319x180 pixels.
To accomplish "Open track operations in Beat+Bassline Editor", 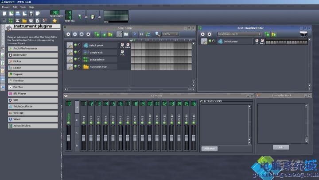I will (x=204, y=41).
